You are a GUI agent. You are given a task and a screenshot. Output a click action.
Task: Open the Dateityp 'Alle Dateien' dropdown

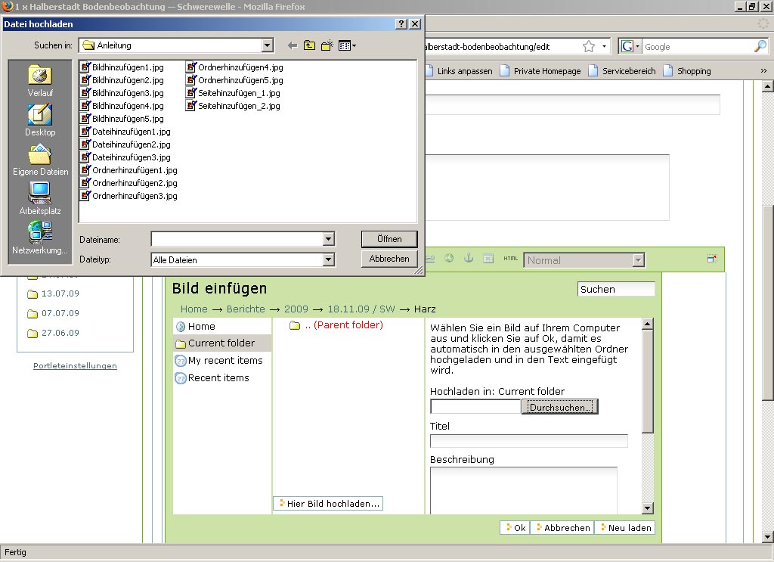328,259
